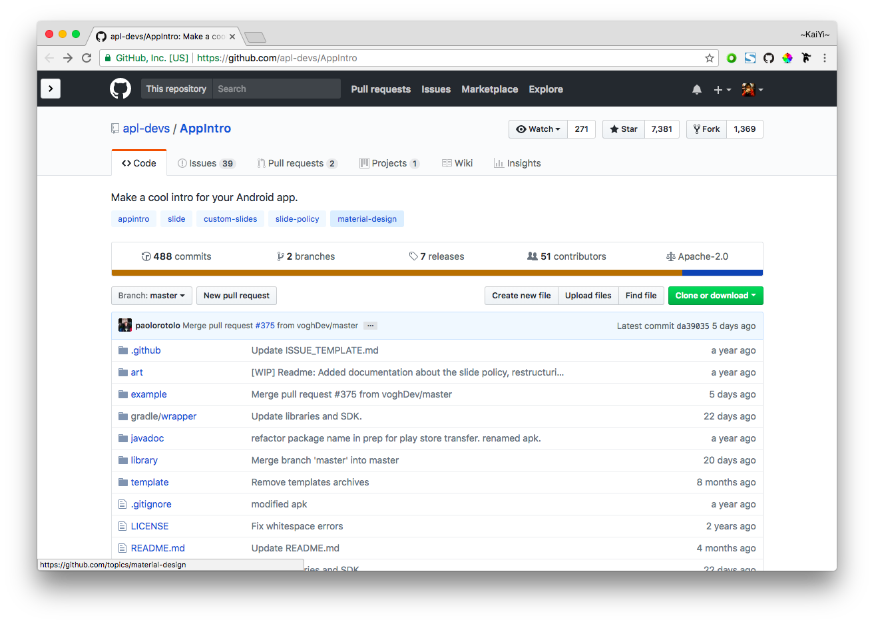Switch to the Code tab
The width and height of the screenshot is (874, 624).
(x=139, y=163)
